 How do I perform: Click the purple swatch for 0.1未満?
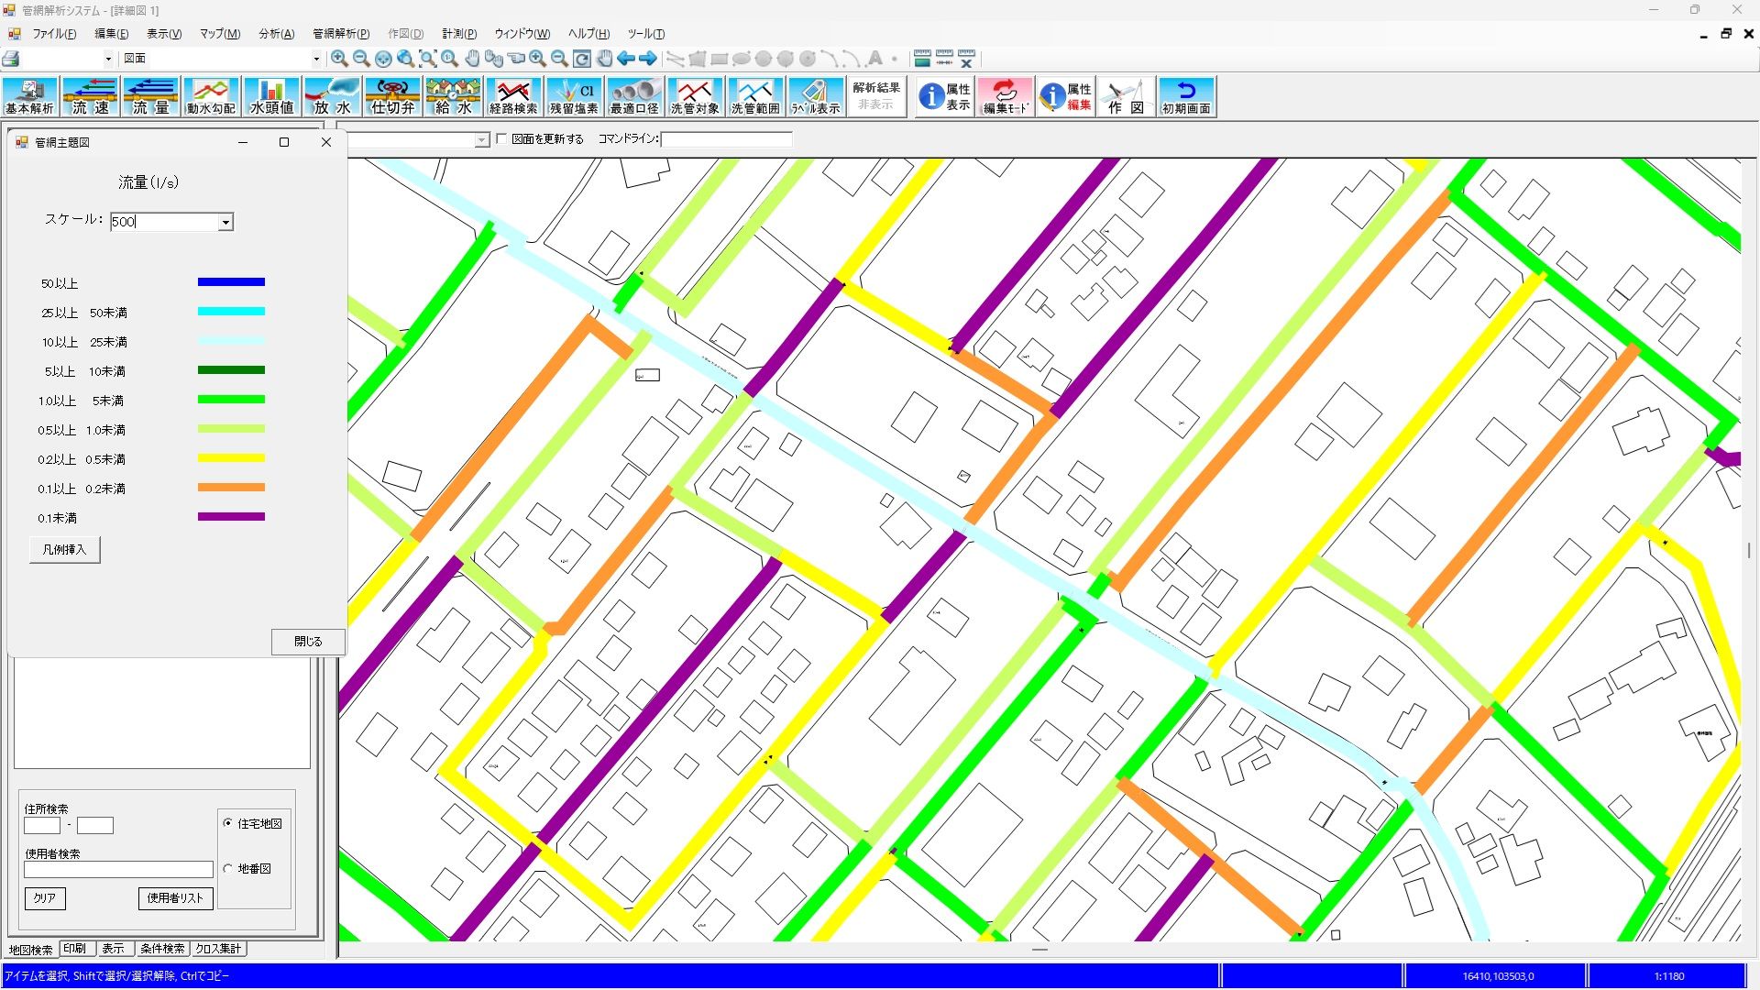(x=231, y=517)
